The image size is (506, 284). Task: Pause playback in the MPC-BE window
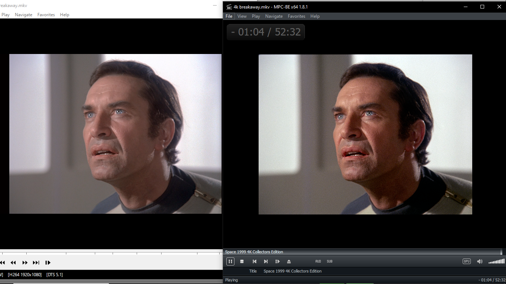[230, 261]
